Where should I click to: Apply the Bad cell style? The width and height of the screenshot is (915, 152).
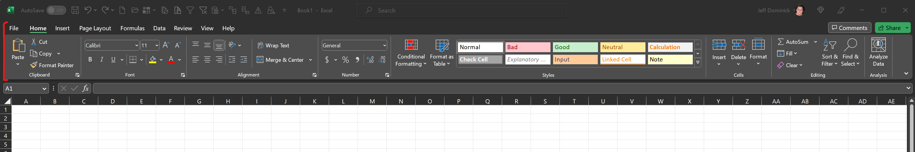[x=528, y=47]
